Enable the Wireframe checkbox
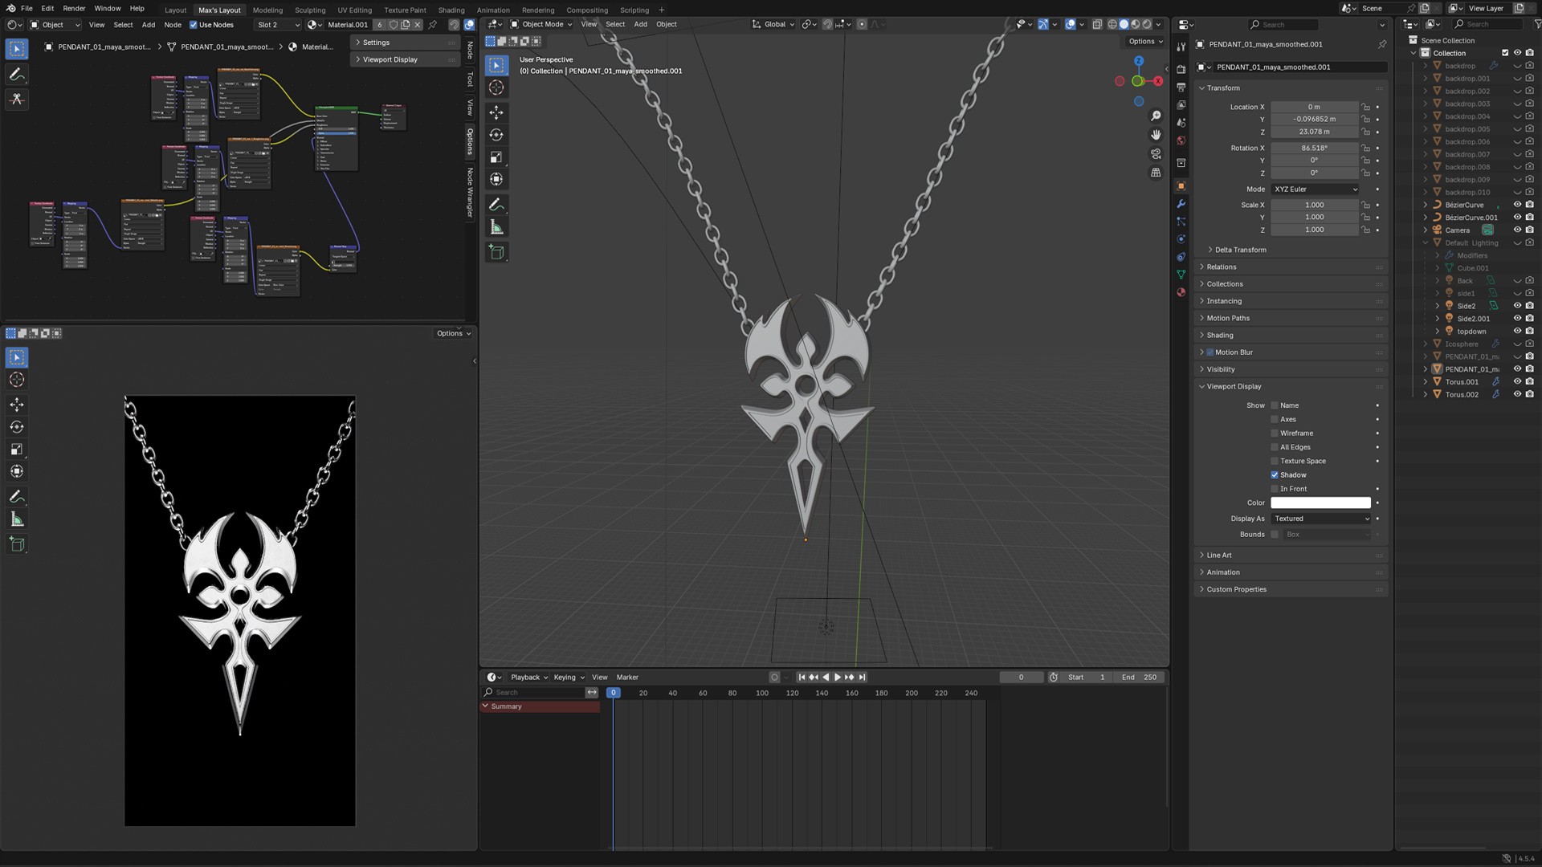 point(1275,433)
